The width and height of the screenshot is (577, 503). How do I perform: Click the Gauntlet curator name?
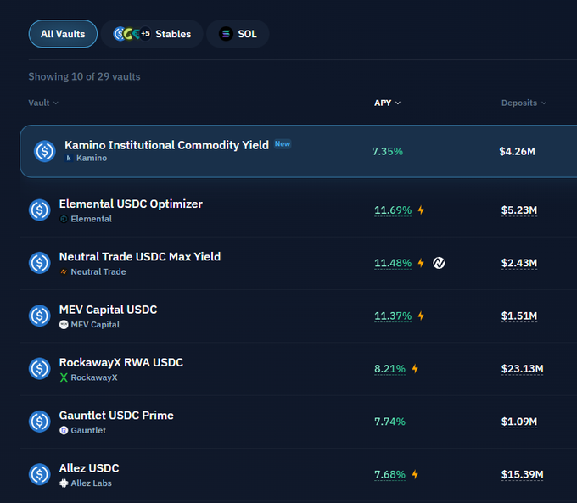88,431
